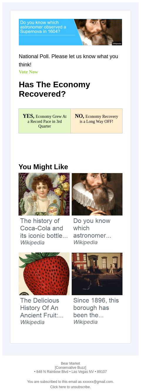Click Wikipedia source under strawberry article
Screen dimensions: 141x392
[x=32, y=322]
